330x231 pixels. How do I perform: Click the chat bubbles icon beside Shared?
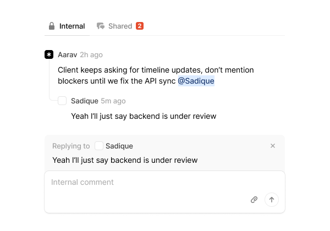[101, 26]
